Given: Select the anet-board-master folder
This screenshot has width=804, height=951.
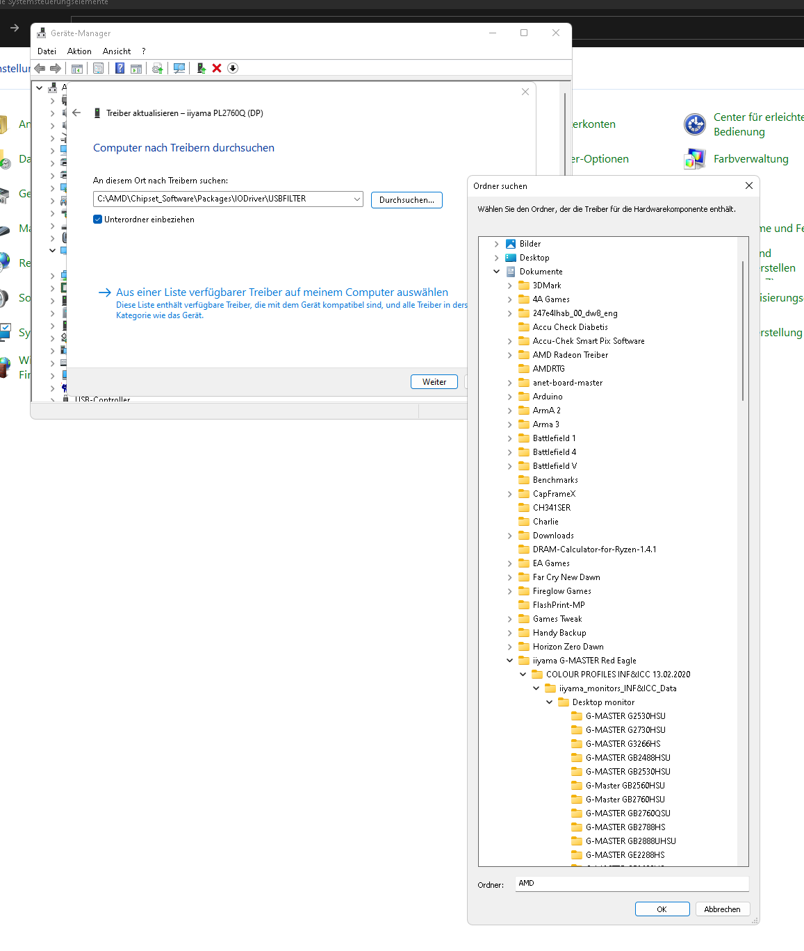Looking at the screenshot, I should point(568,383).
